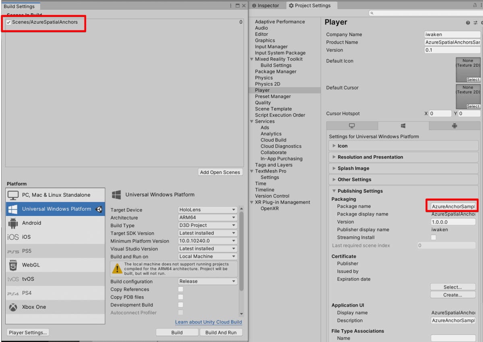483x342 pixels.
Task: Uncheck Scenes/AzureSpatialAnchors scene checkbox
Action: pyautogui.click(x=8, y=22)
